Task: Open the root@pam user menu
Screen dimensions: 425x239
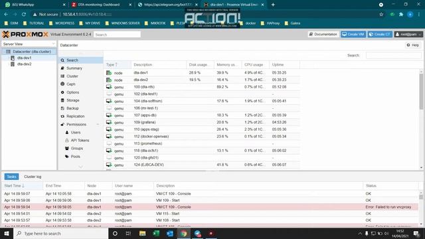Action: [x=408, y=35]
